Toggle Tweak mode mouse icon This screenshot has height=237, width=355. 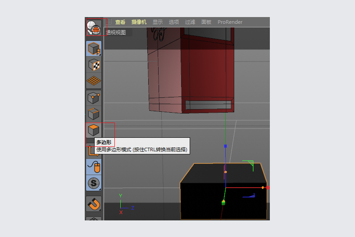tap(94, 167)
